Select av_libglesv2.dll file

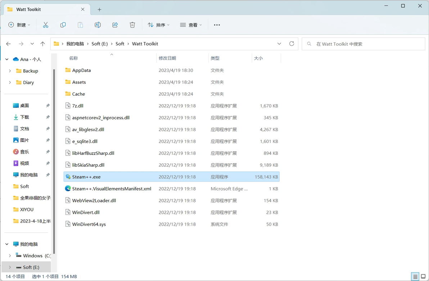172,129
